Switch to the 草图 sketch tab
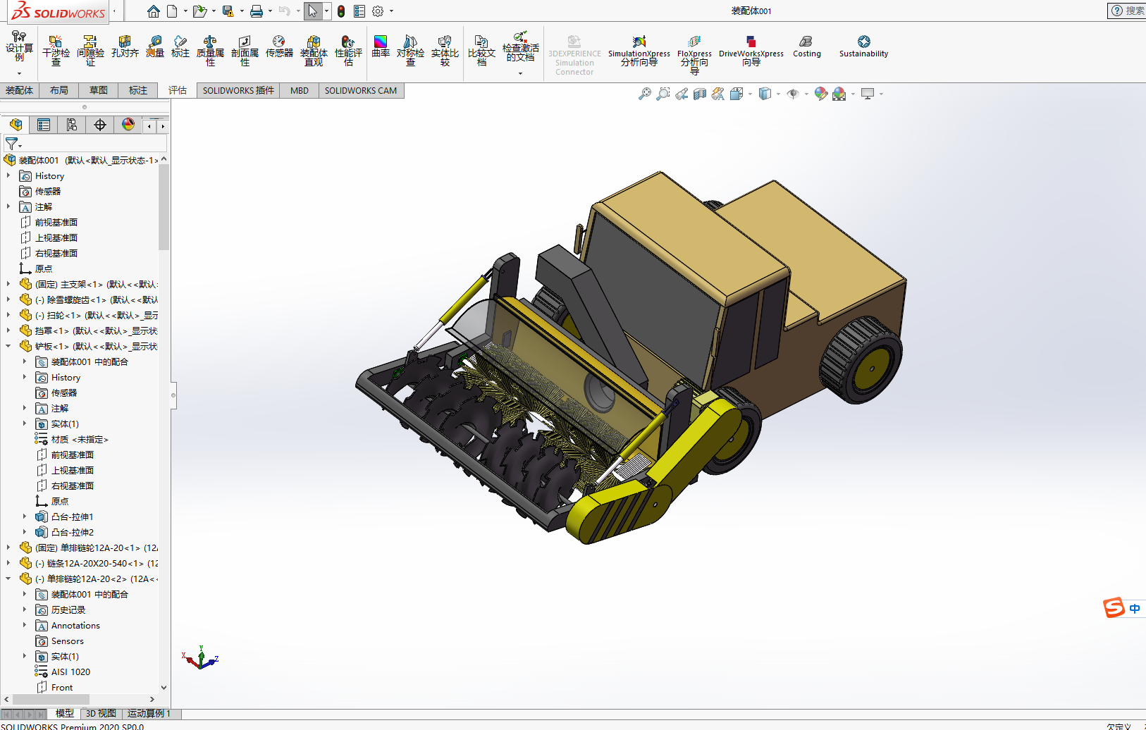This screenshot has width=1146, height=730. click(99, 90)
